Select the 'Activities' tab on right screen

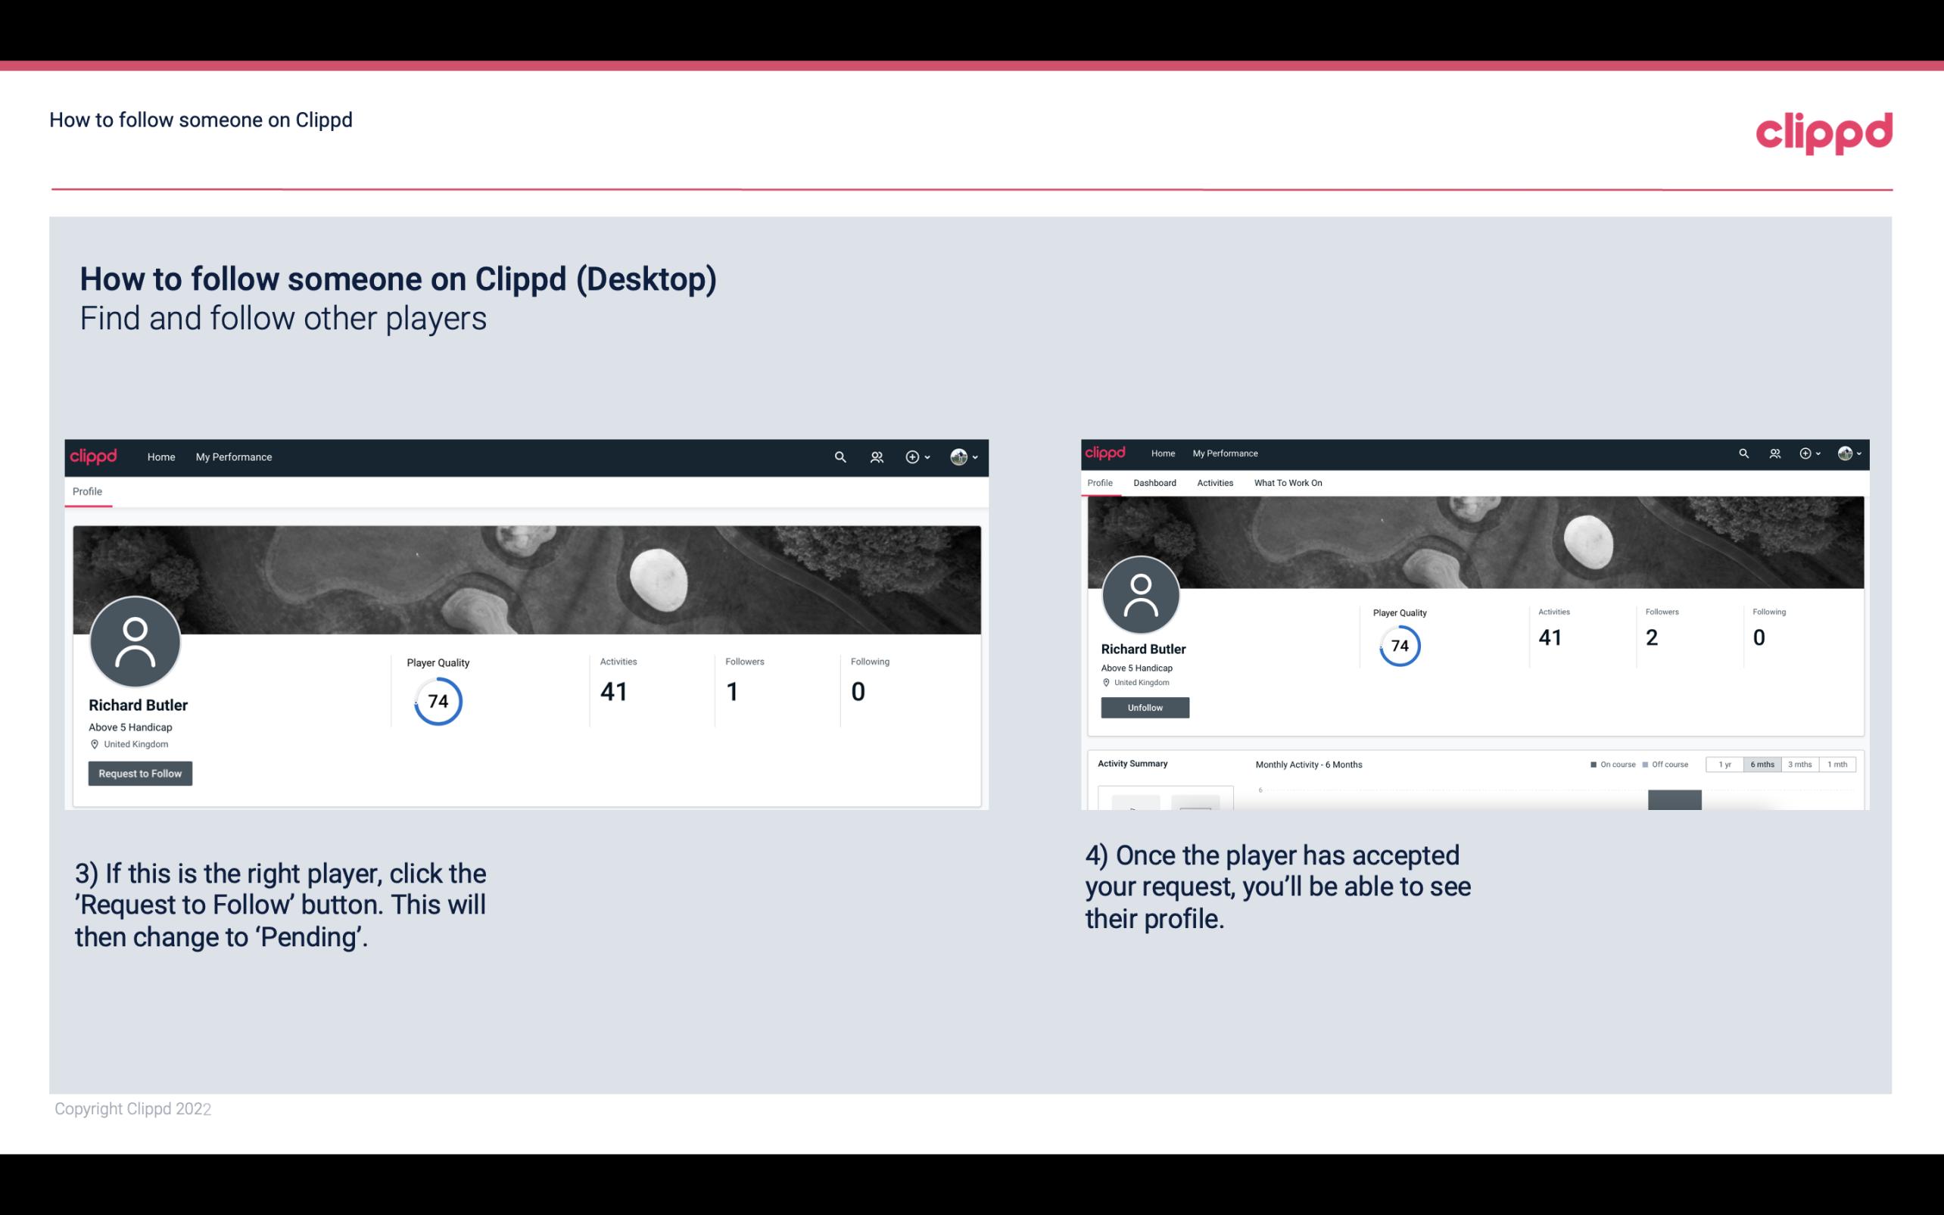coord(1213,481)
